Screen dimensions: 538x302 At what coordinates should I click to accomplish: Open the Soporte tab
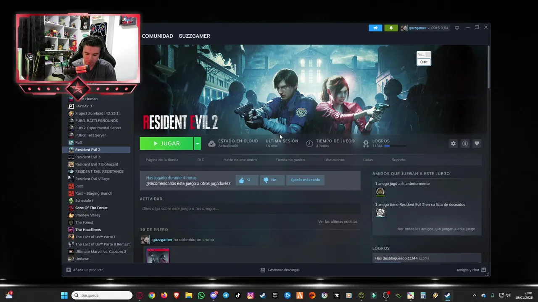pyautogui.click(x=398, y=160)
